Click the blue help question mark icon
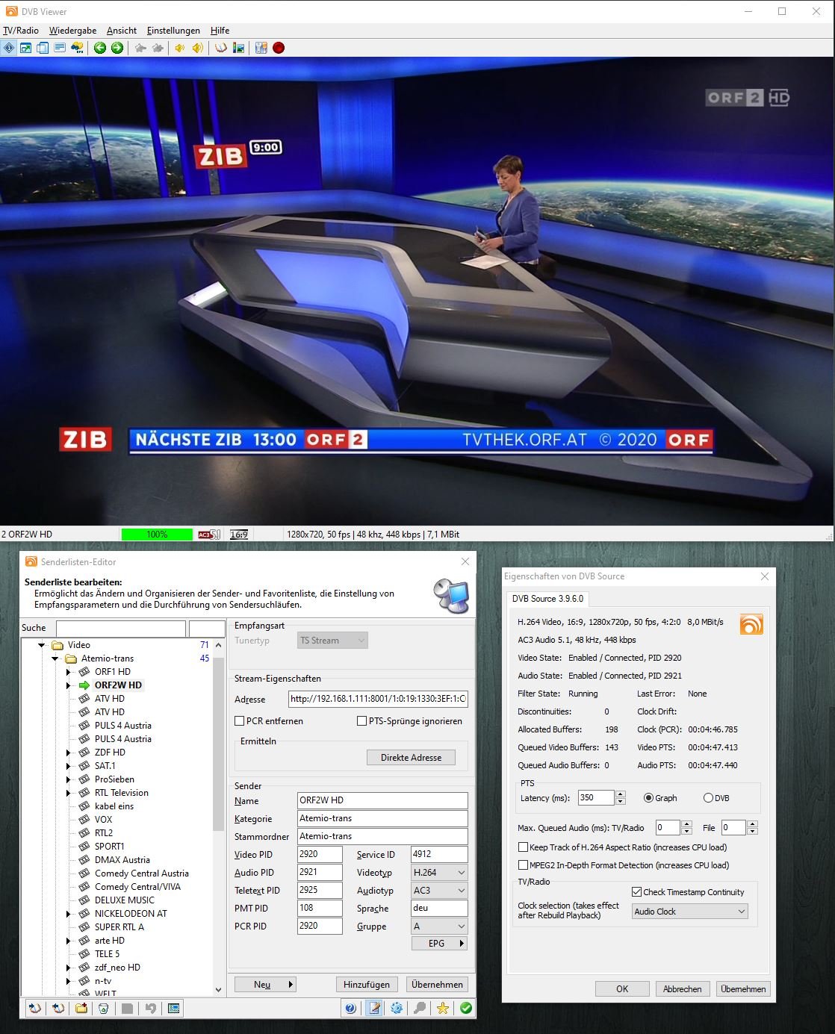 pyautogui.click(x=350, y=1009)
